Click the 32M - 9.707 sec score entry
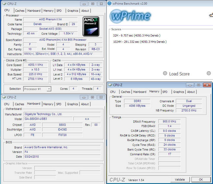213x184 pixels. (137, 36)
